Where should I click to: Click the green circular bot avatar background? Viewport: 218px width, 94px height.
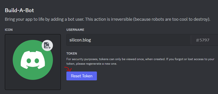coord(33,60)
